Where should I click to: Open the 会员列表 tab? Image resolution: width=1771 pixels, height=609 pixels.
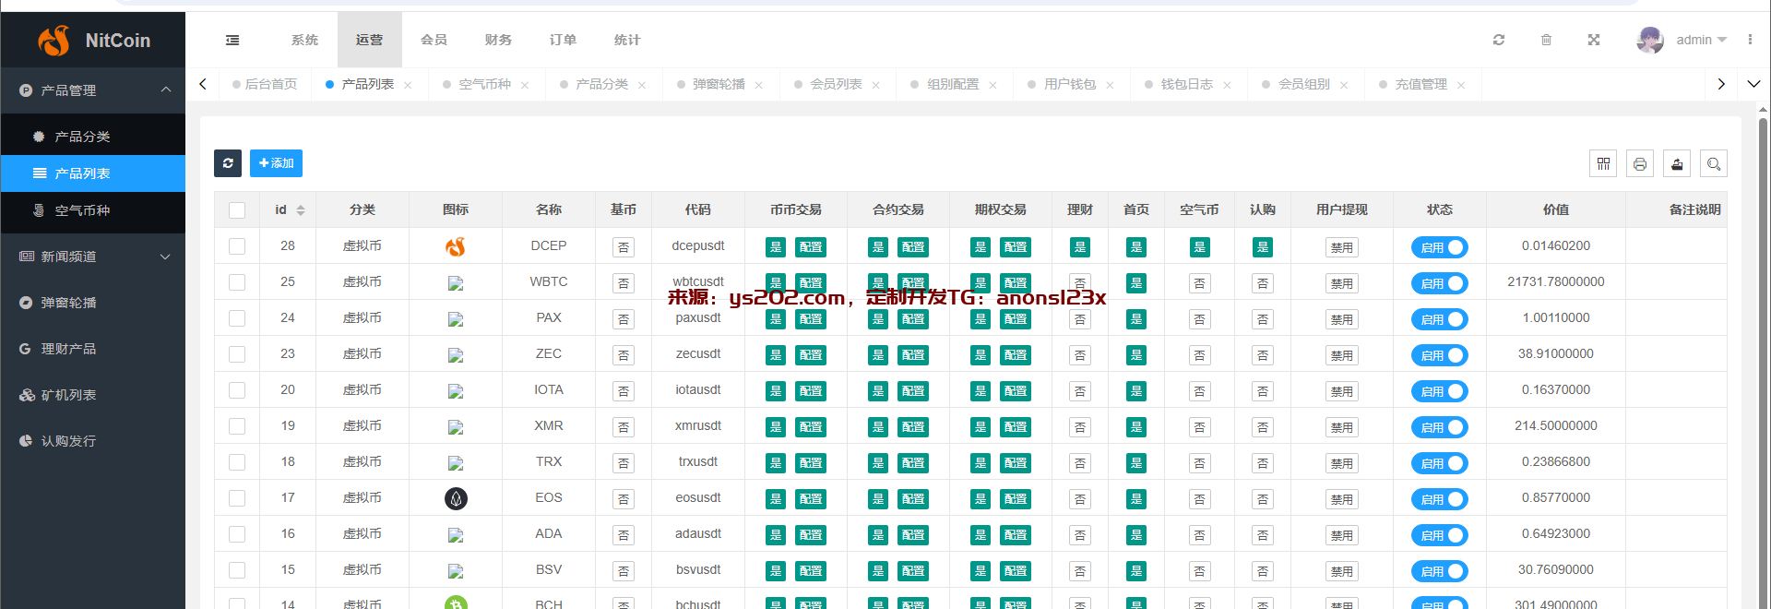tap(836, 84)
